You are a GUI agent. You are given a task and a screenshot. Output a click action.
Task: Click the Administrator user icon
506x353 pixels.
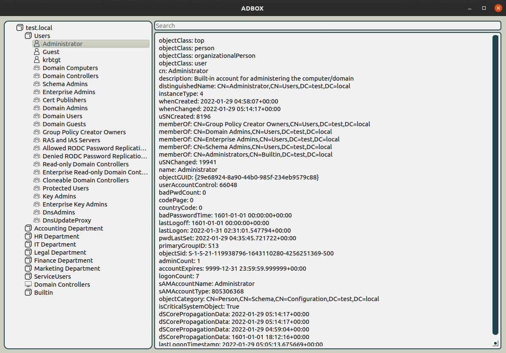tap(37, 43)
